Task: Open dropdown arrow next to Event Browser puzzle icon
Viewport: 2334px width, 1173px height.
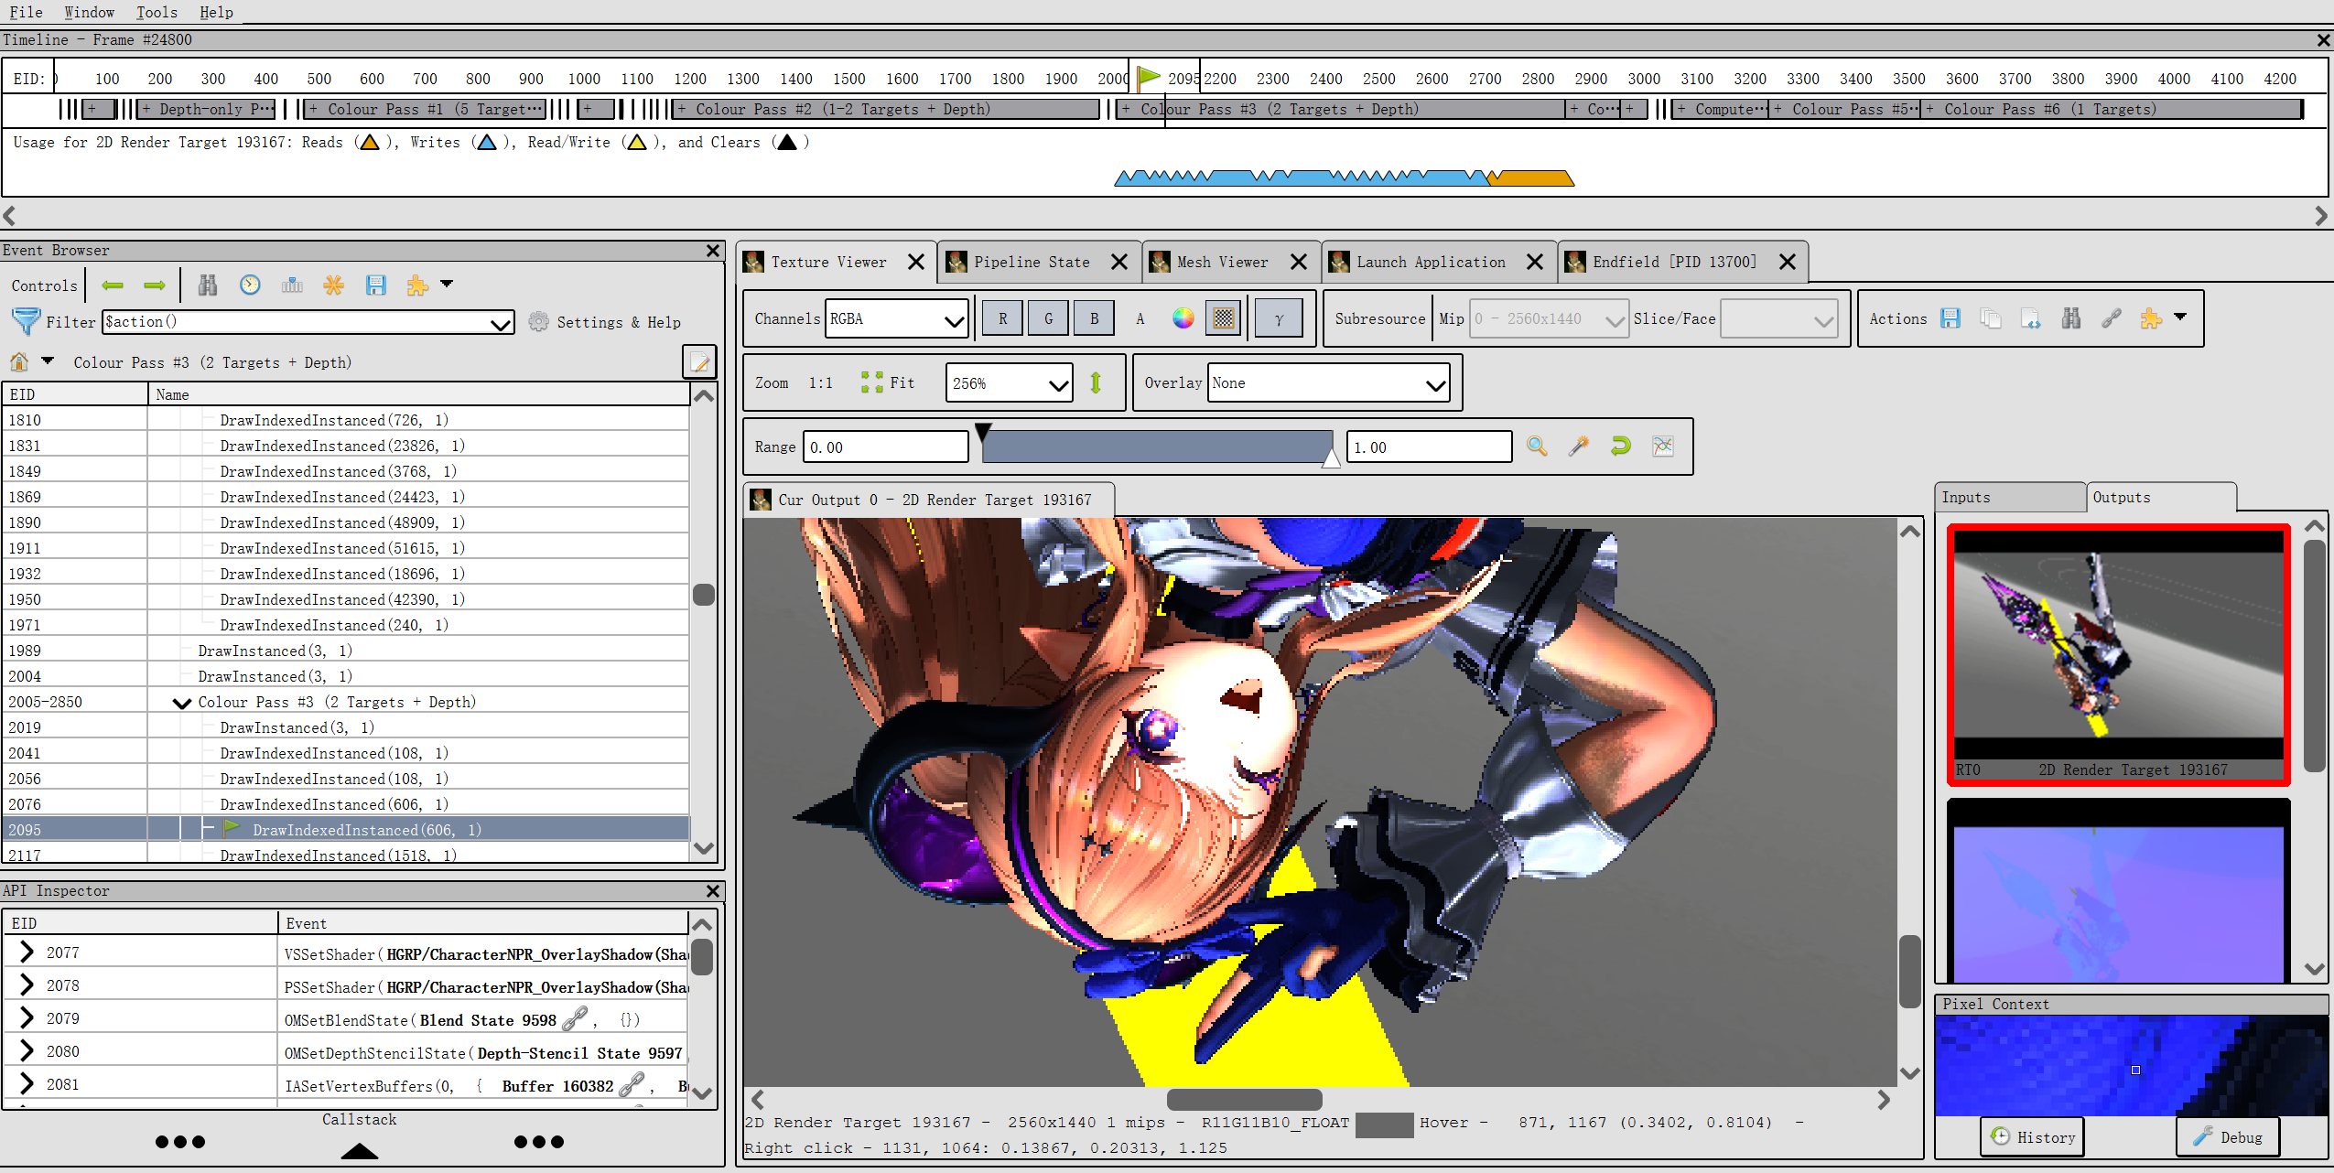Action: coord(447,284)
